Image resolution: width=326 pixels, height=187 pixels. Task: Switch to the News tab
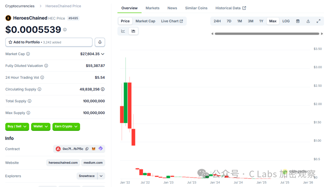[x=172, y=8]
